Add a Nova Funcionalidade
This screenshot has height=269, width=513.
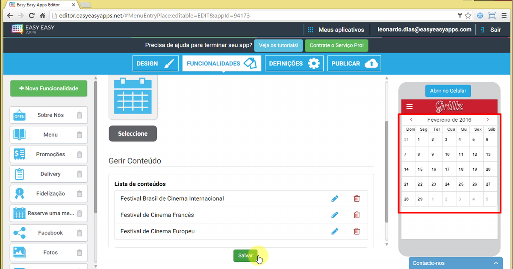click(49, 88)
